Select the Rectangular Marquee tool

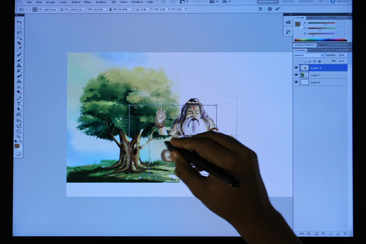pyautogui.click(x=19, y=27)
